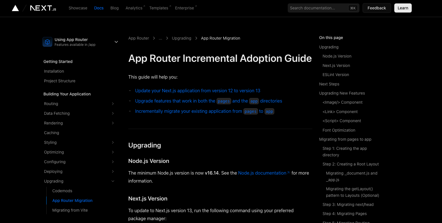Expand the breadcrumb ellipsis
The height and width of the screenshot is (223, 442).
tap(160, 38)
